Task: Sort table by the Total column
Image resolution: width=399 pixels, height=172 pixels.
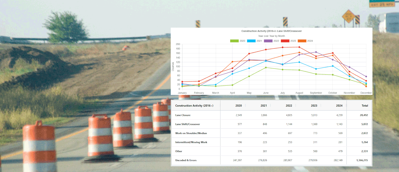Action: (x=365, y=106)
